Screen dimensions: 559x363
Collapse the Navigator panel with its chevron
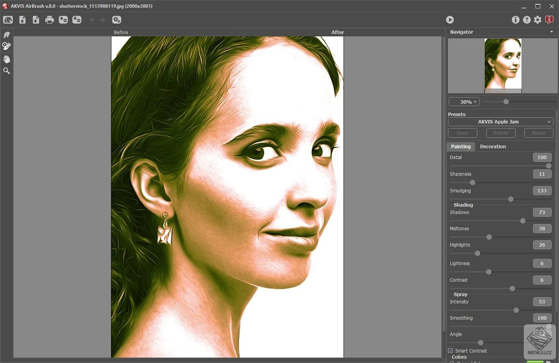coord(552,32)
